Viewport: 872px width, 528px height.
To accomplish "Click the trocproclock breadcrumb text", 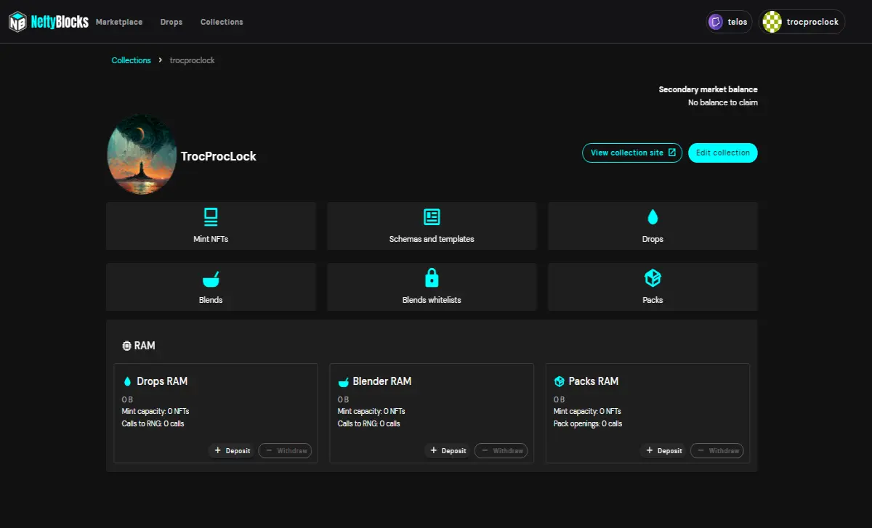I will 192,60.
